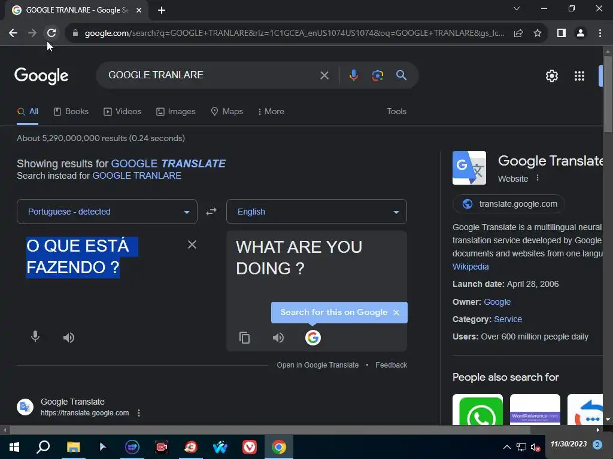This screenshot has width=613, height=459.
Task: Click the Category Service link
Action: [508, 319]
